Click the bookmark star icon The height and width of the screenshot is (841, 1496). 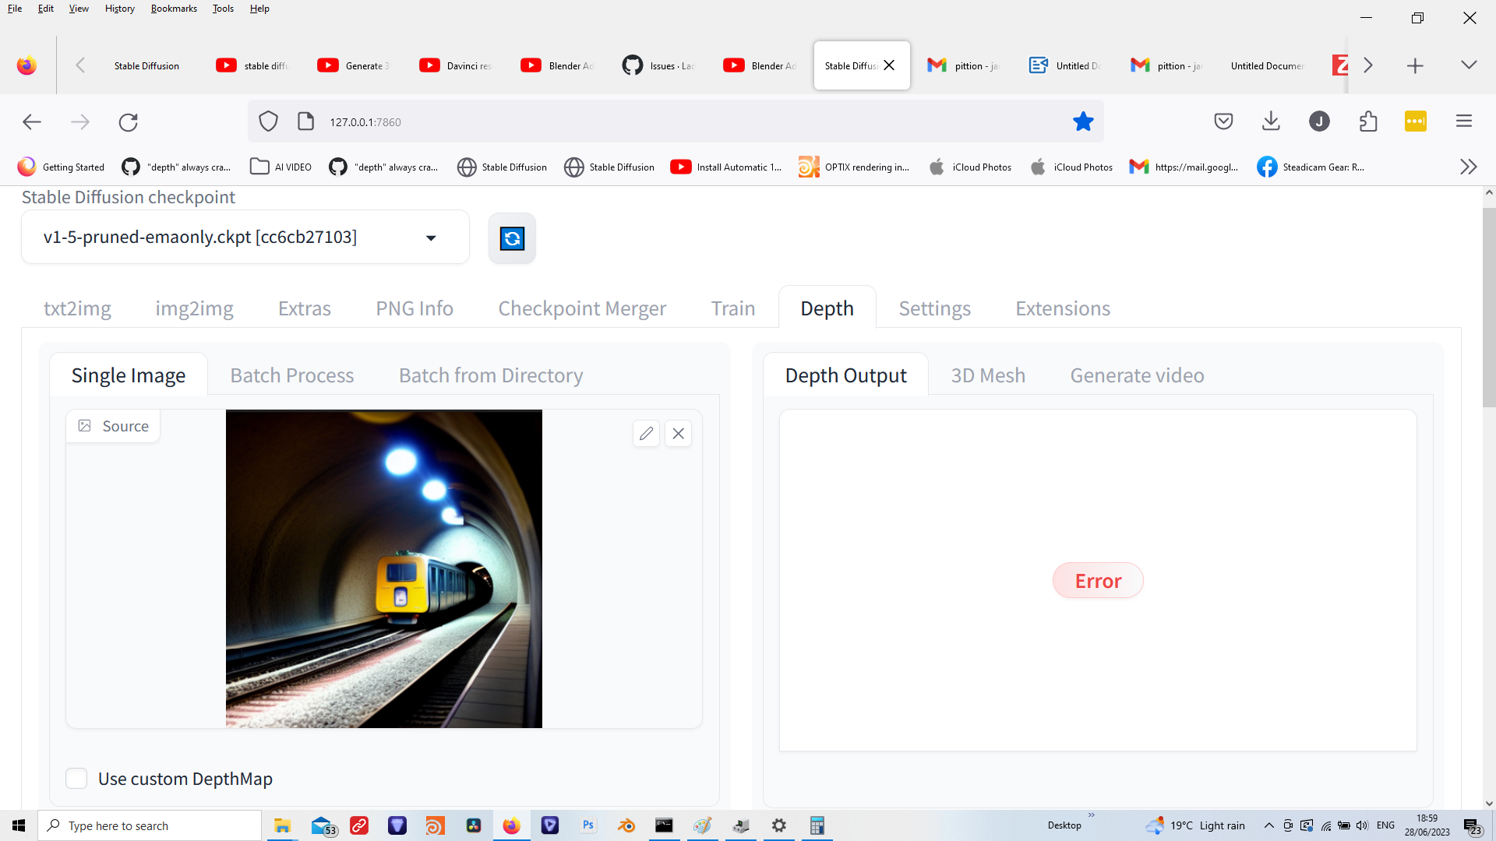point(1083,121)
